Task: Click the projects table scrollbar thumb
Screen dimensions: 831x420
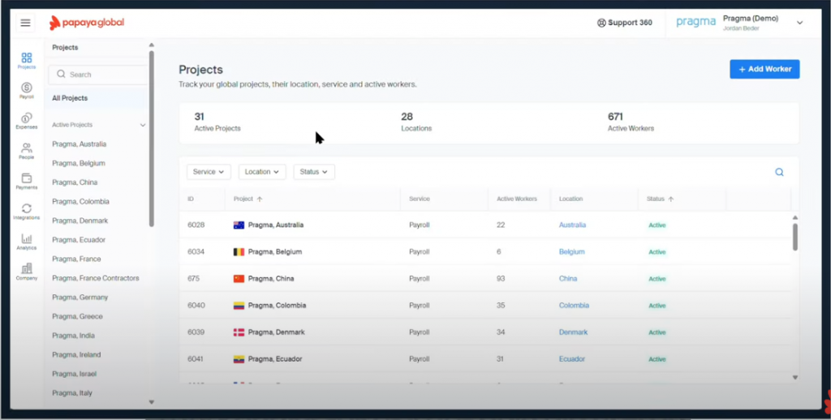Action: [x=795, y=237]
